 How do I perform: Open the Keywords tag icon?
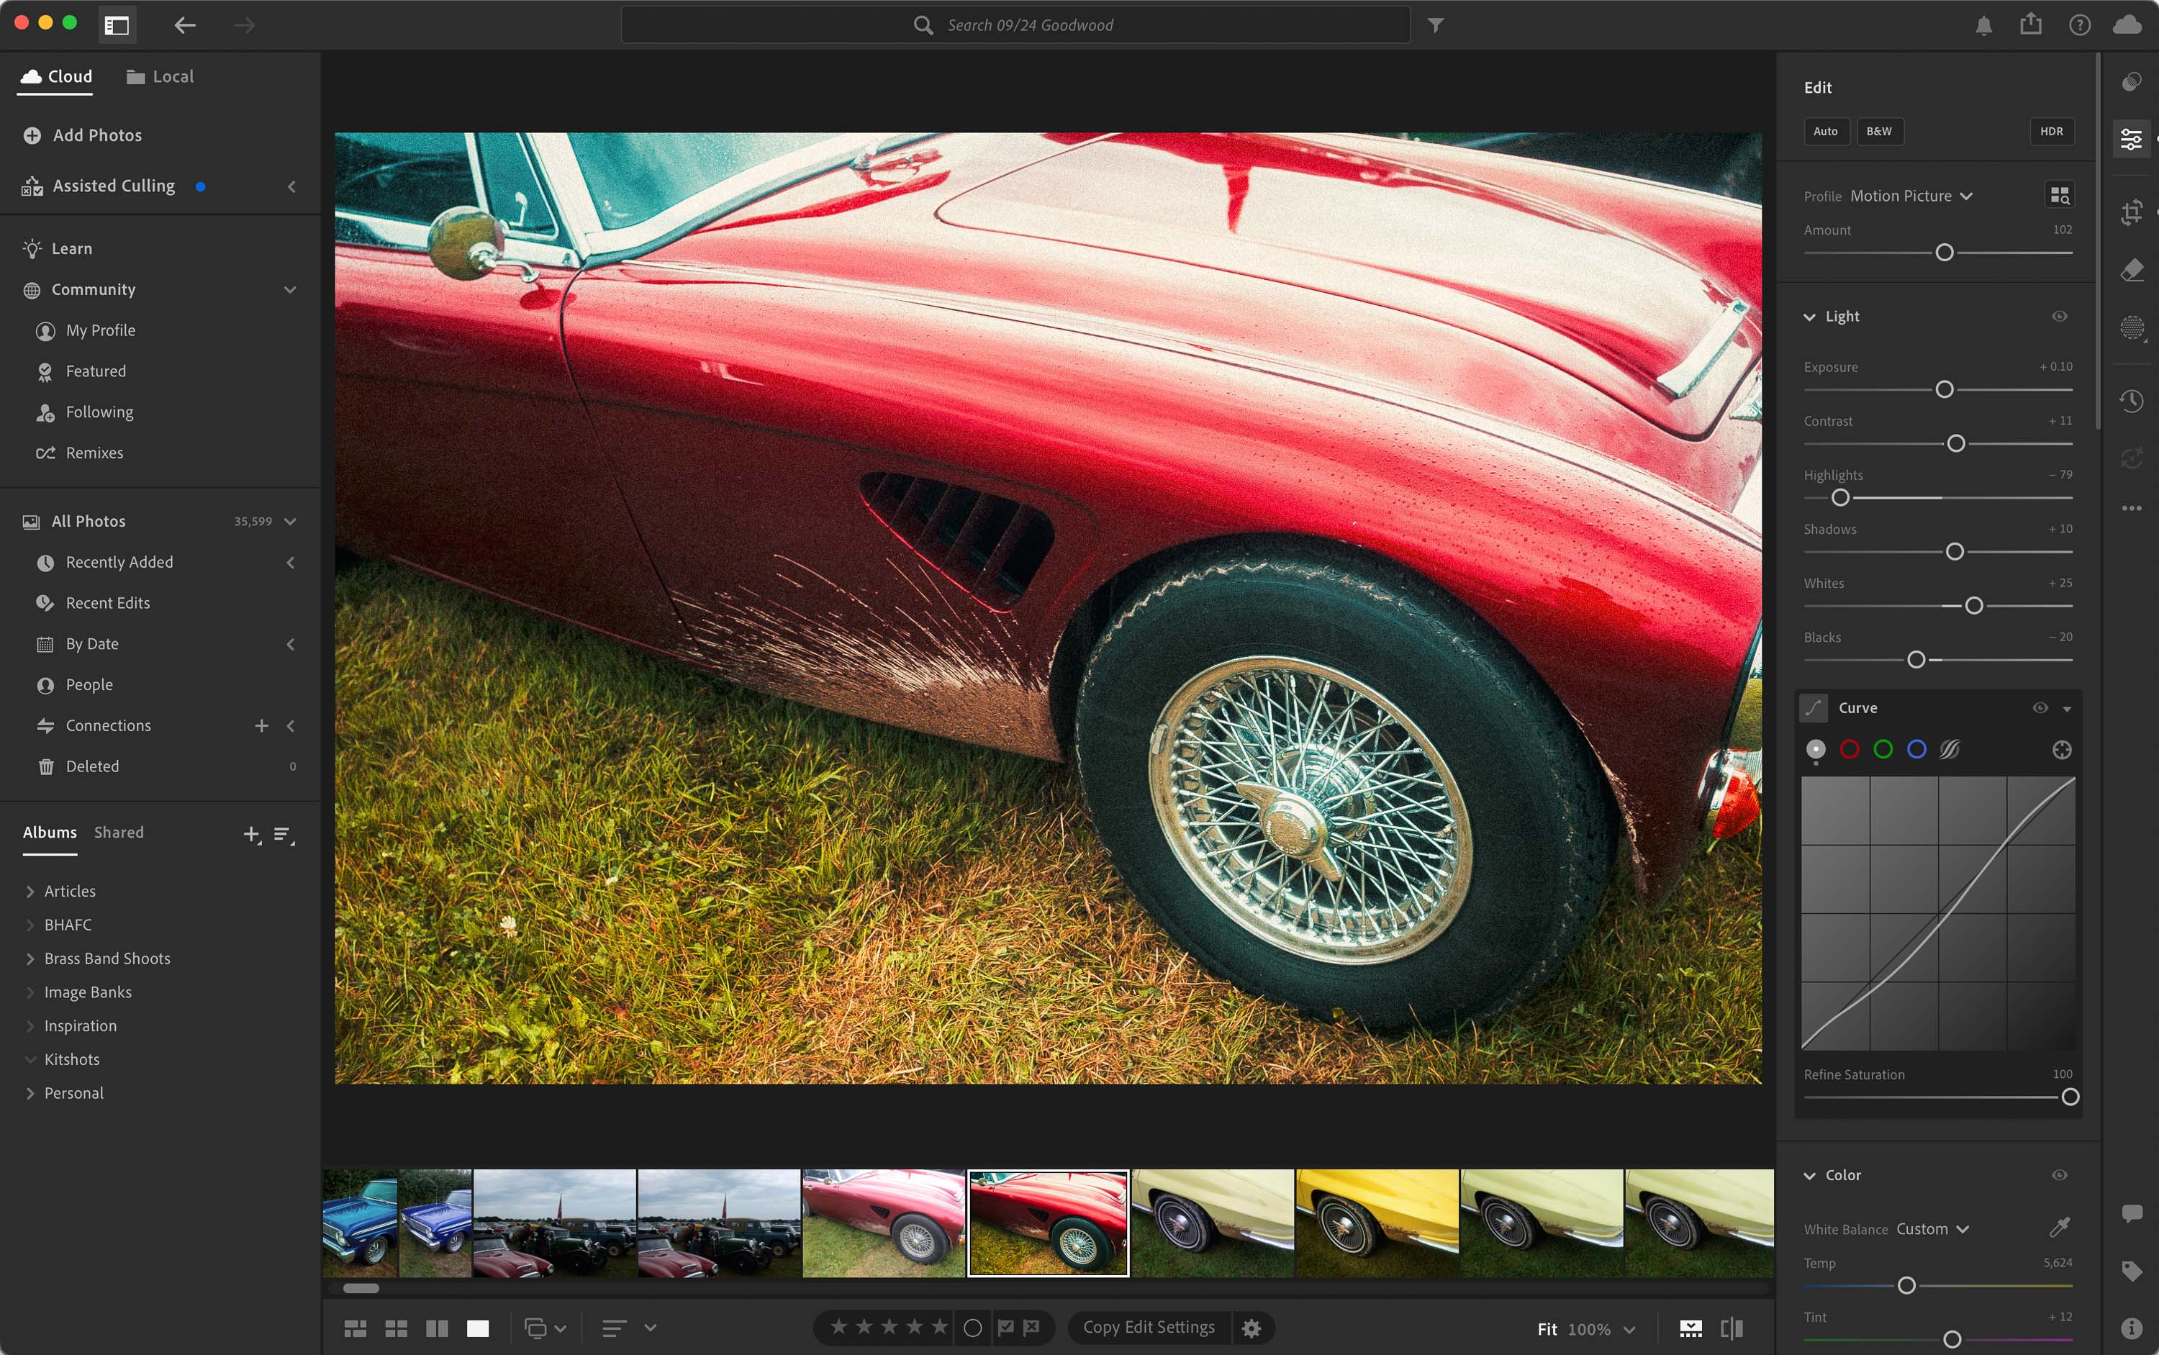(x=2131, y=1271)
